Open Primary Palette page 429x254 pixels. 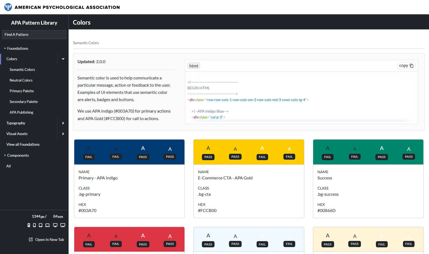pos(22,91)
